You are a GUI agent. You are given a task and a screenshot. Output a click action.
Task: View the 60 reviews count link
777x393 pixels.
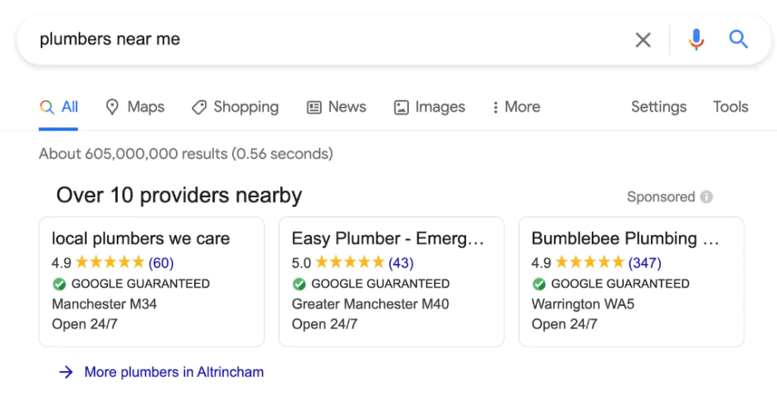pyautogui.click(x=161, y=263)
